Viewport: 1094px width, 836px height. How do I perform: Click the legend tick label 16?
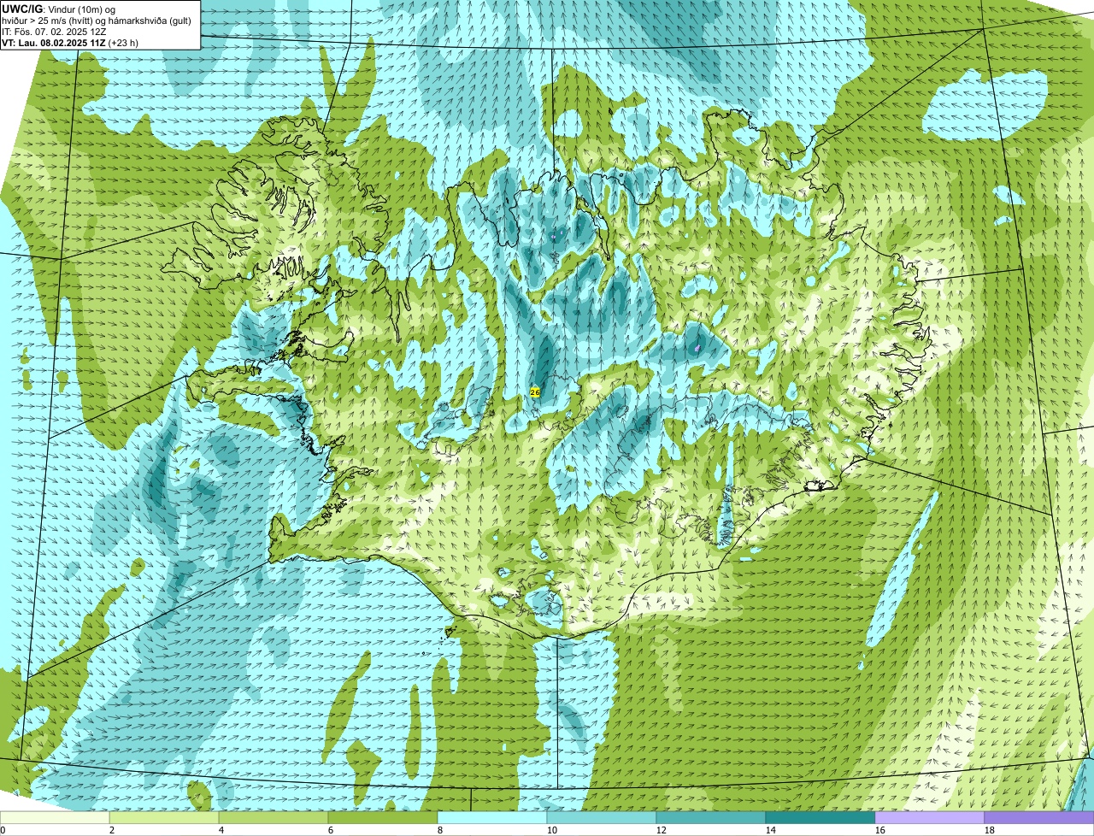(880, 830)
